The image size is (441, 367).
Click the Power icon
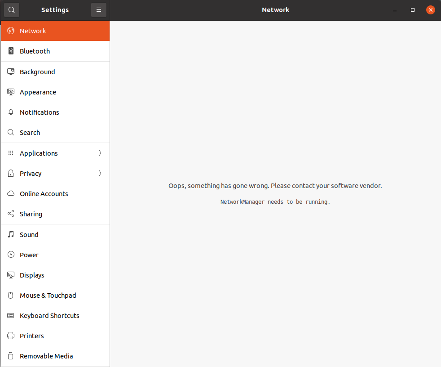[x=11, y=255]
